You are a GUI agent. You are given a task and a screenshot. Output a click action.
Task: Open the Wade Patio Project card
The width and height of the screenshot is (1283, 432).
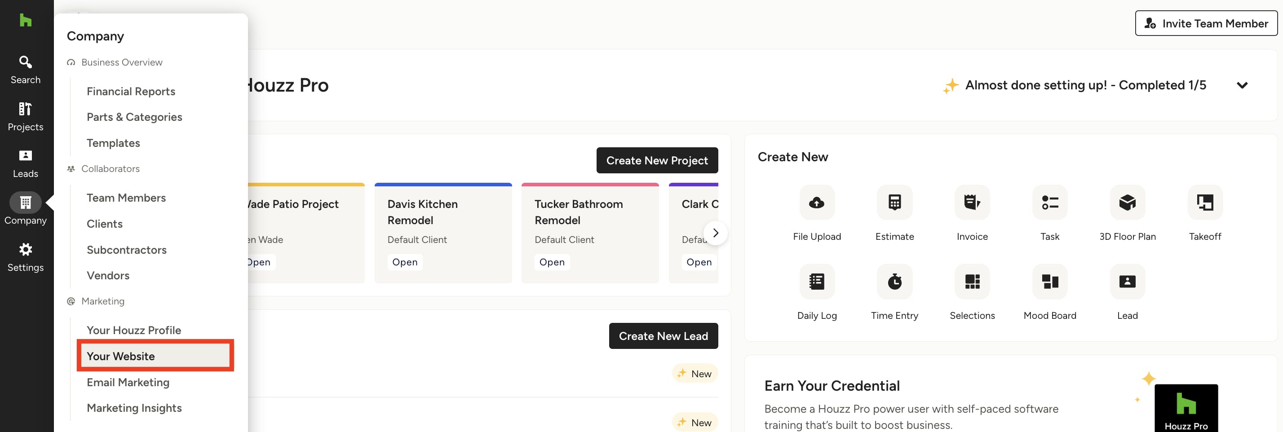click(x=306, y=233)
